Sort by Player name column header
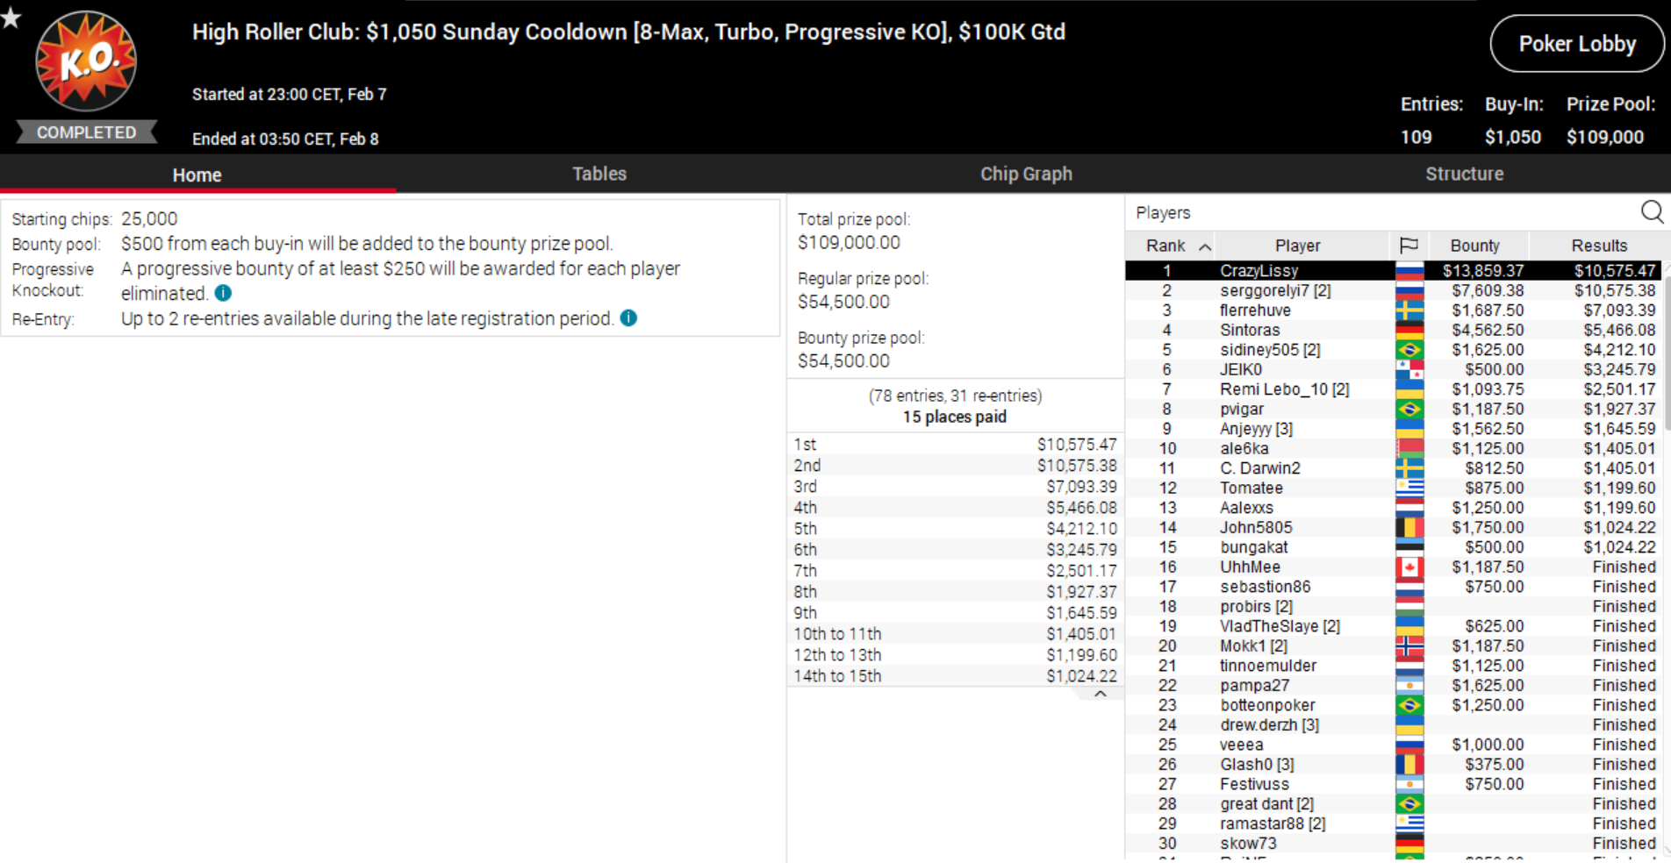 click(1297, 246)
